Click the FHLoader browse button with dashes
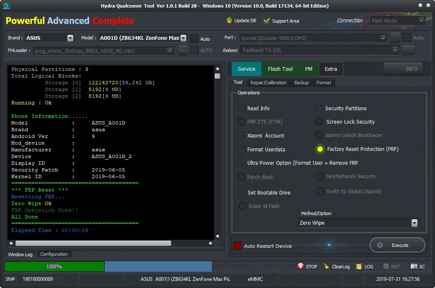This screenshot has width=435, height=288. 182,50
